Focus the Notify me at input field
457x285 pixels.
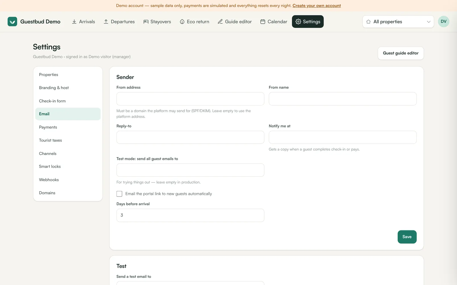click(342, 137)
